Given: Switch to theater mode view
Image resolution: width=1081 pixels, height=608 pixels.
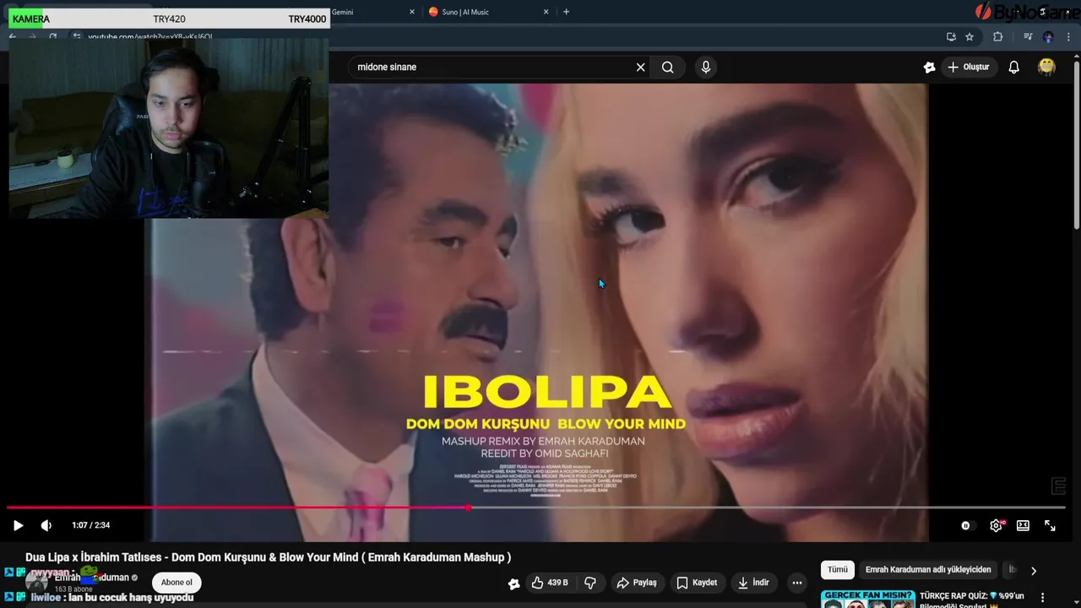Looking at the screenshot, I should [x=1023, y=525].
